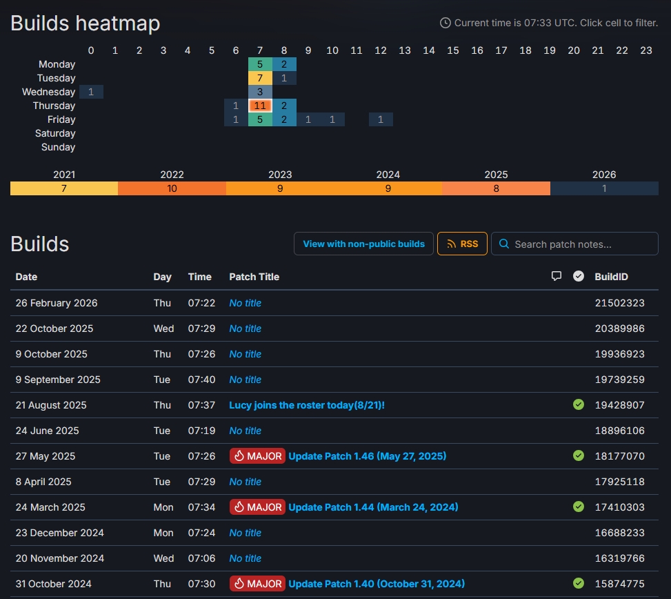Open No title link for 23 December 2024
Screen dimensions: 671x599
pos(246,533)
